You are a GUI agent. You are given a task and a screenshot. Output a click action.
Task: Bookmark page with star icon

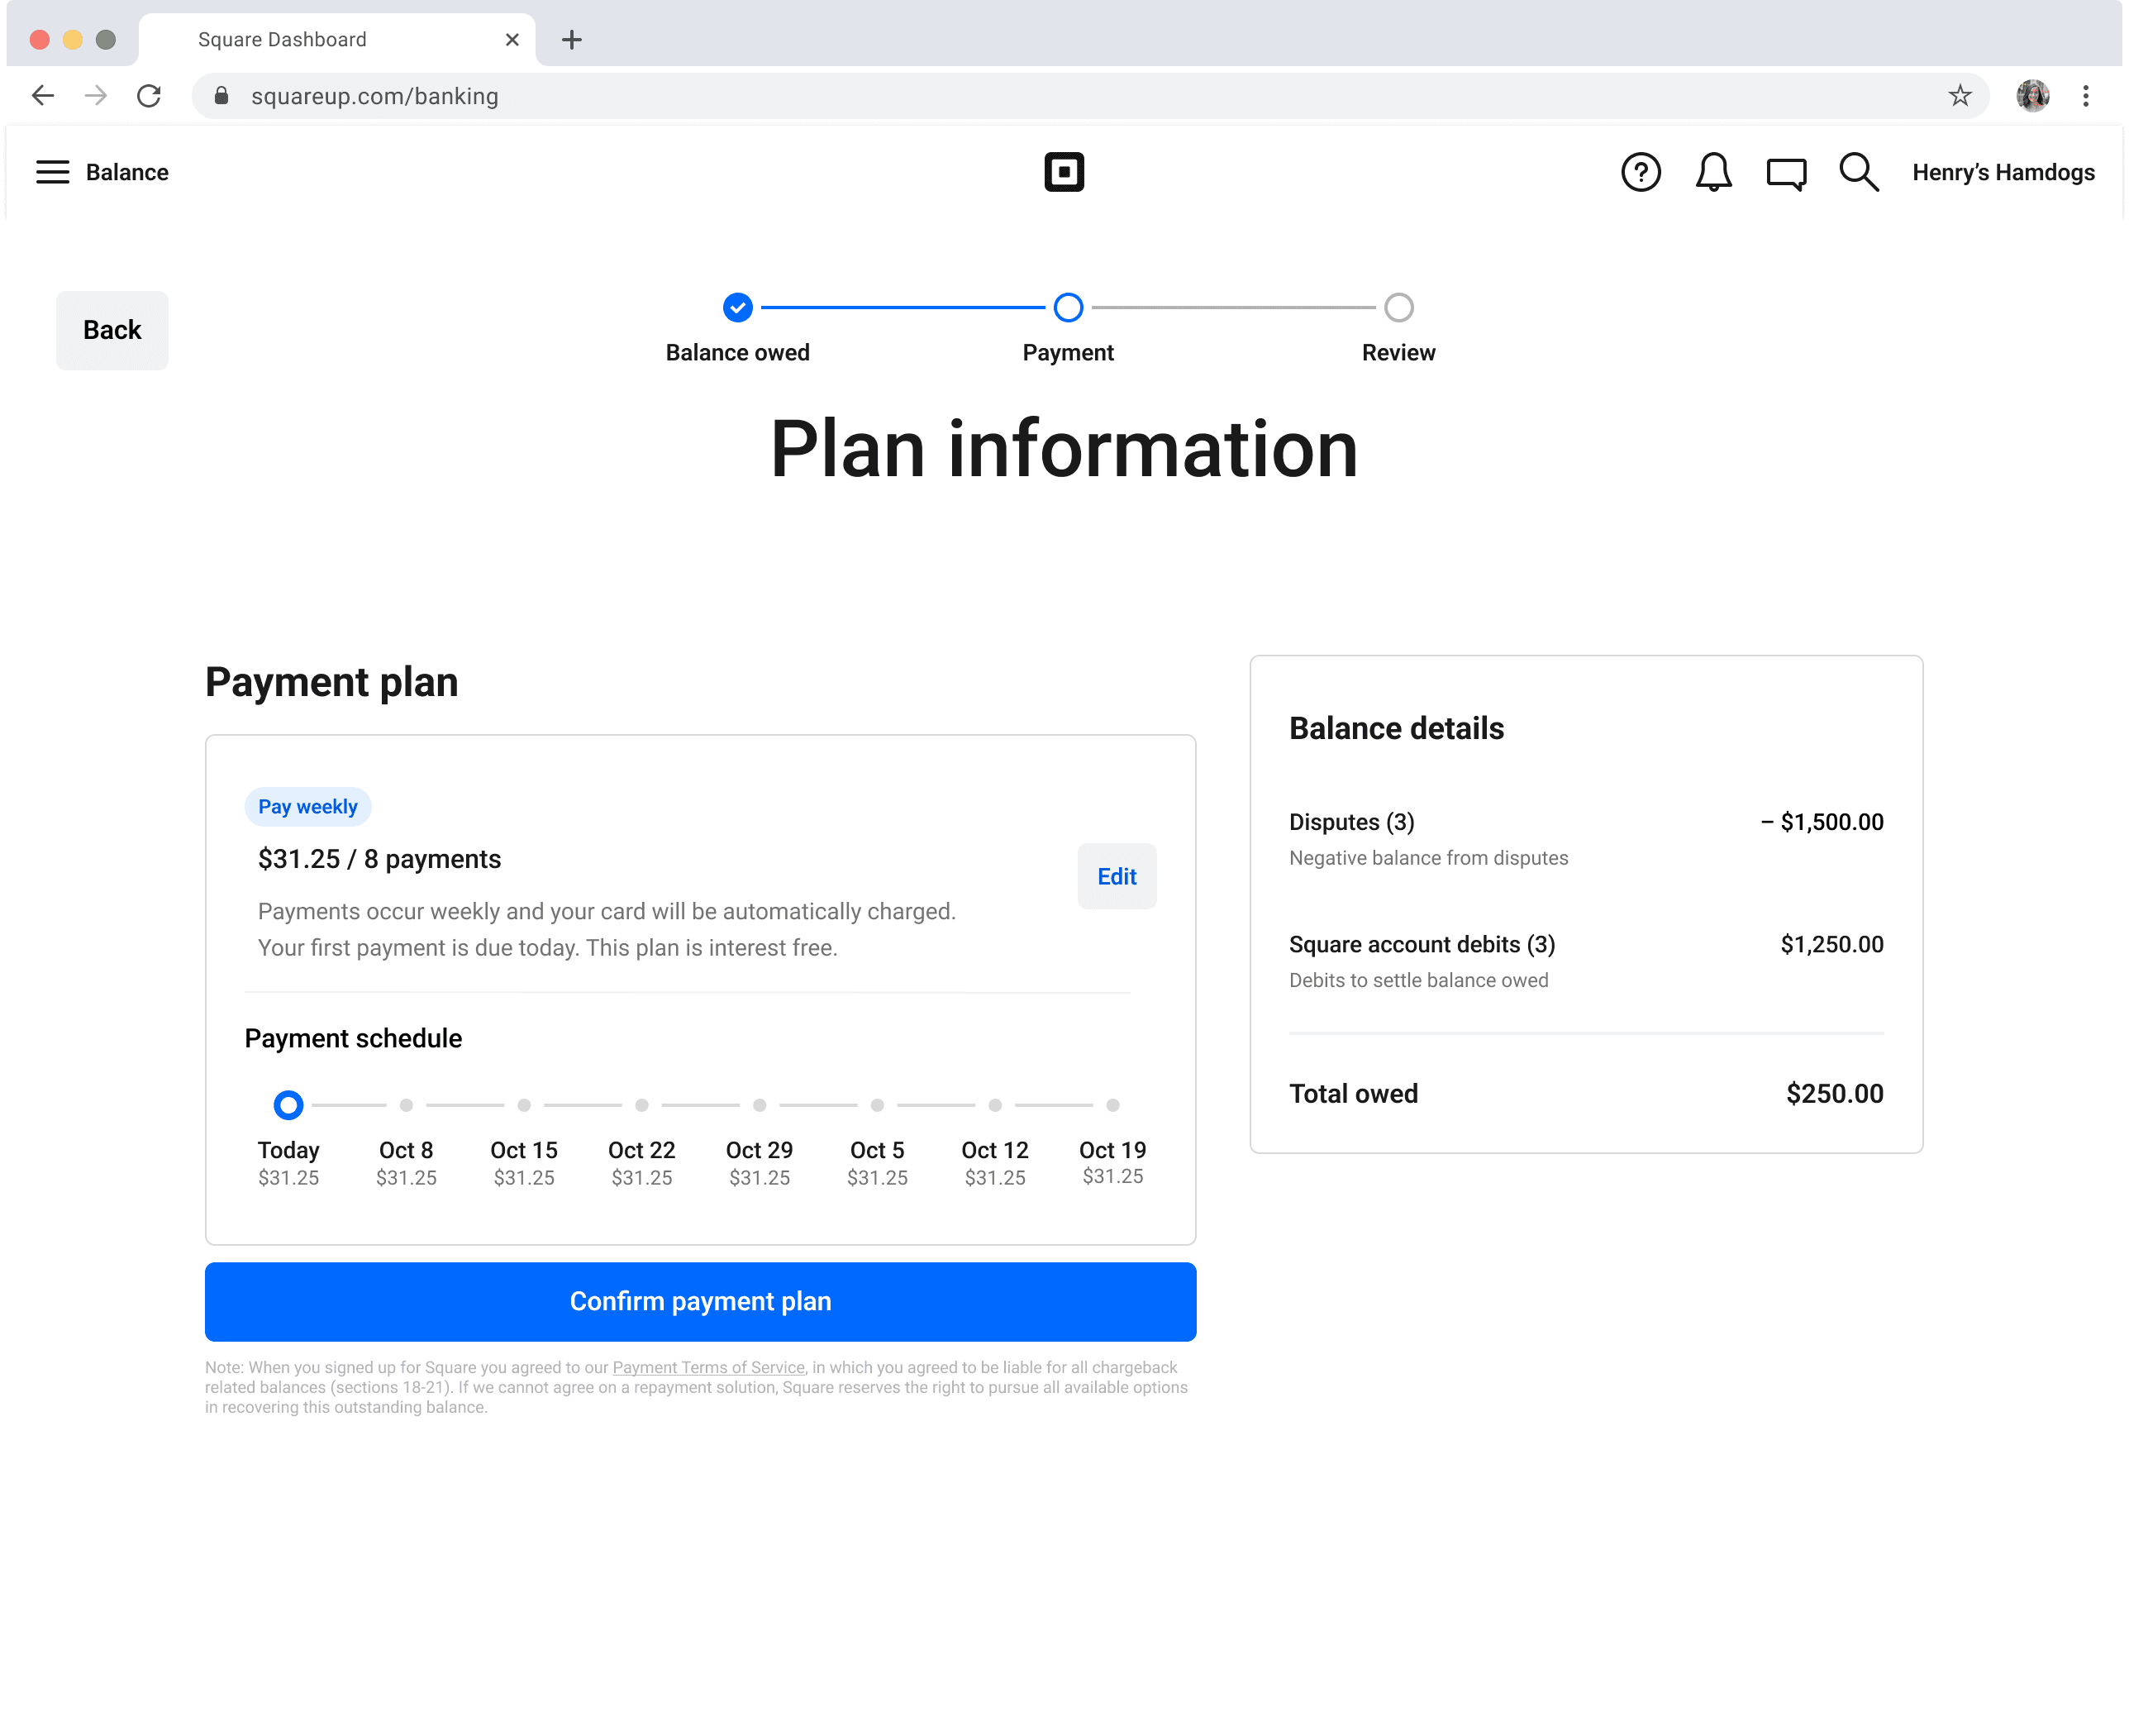tap(1959, 96)
